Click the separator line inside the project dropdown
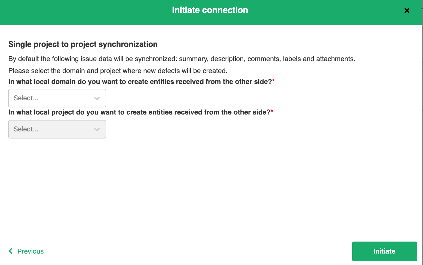The image size is (423, 265). tap(88, 129)
